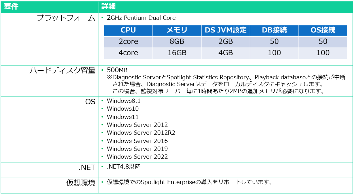Click the 500MB disk capacity text
Image resolution: width=355 pixels, height=194 pixels.
pos(117,70)
